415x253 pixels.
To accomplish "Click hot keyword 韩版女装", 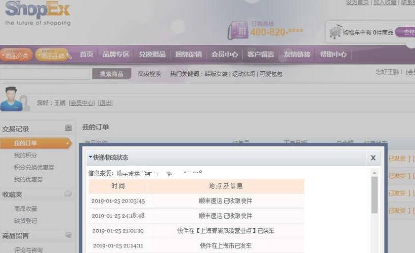I will click(216, 74).
